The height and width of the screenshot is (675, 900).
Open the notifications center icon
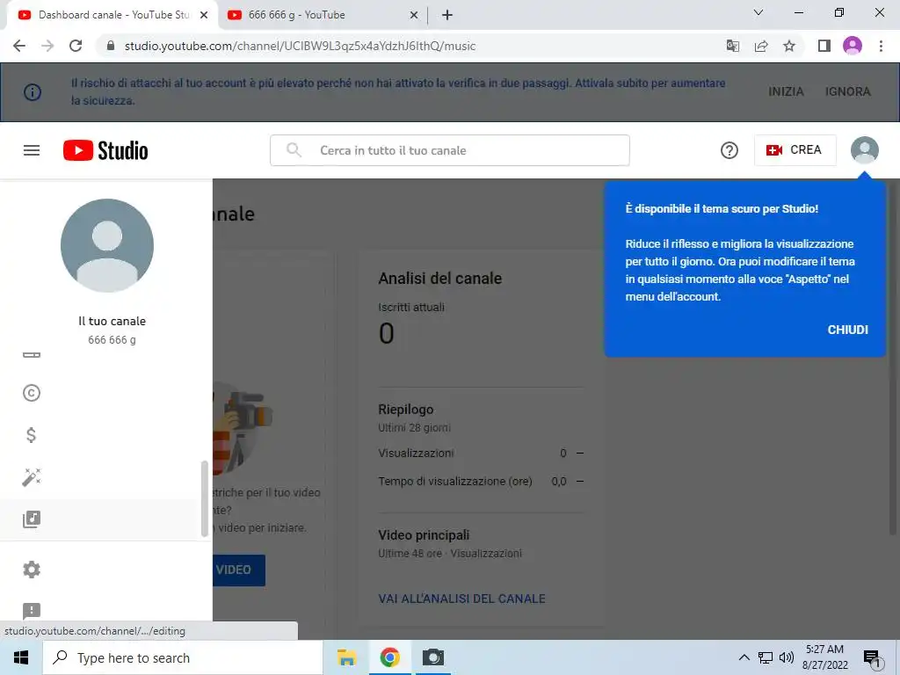(873, 659)
